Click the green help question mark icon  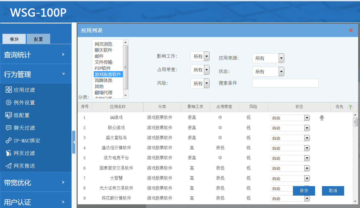point(350,107)
